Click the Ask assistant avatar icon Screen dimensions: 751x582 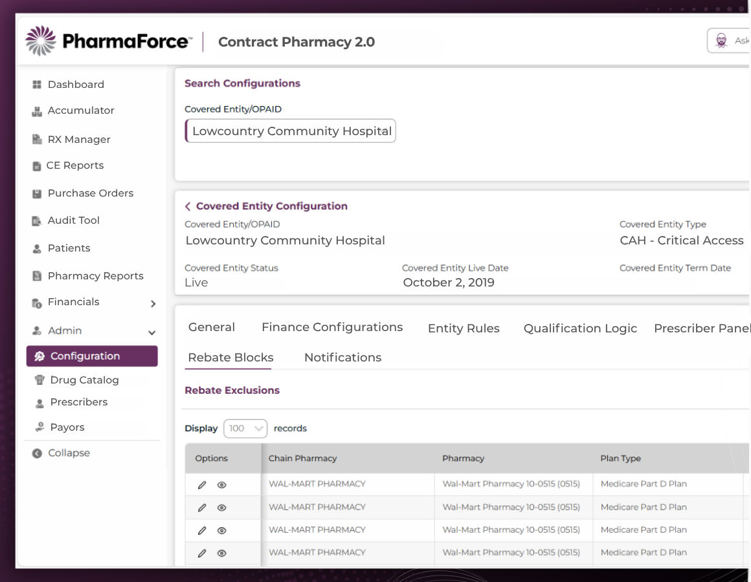tap(721, 41)
